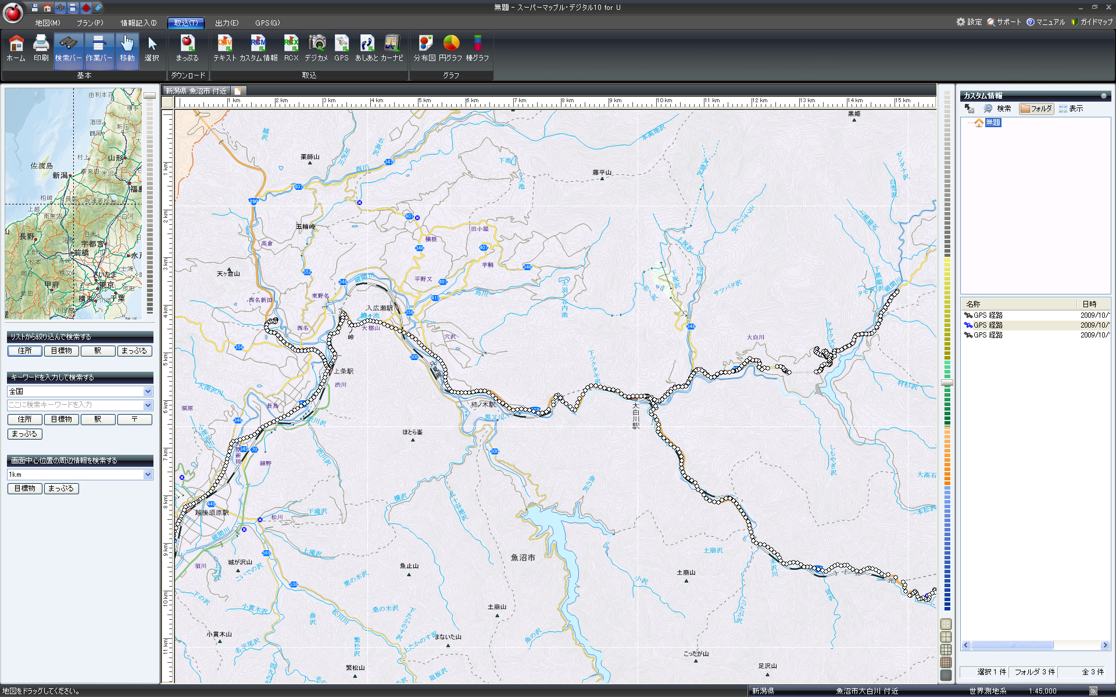Click the 分布図 distribution map icon
The width and height of the screenshot is (1116, 697).
(425, 48)
